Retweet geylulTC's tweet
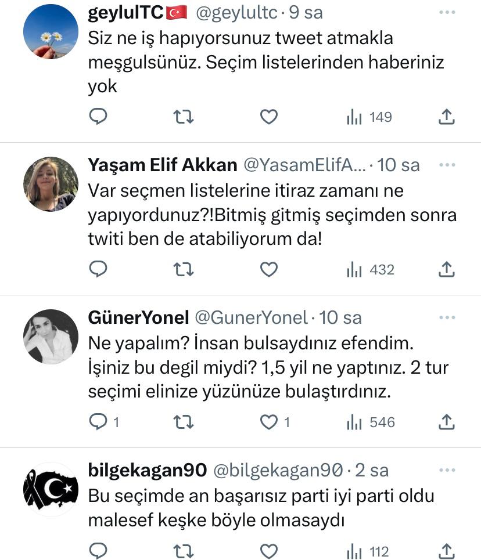The height and width of the screenshot is (560, 481). coord(184,117)
